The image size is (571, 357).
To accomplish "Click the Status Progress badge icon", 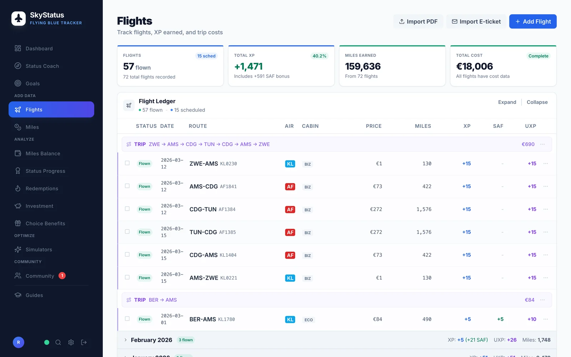I will point(18,171).
